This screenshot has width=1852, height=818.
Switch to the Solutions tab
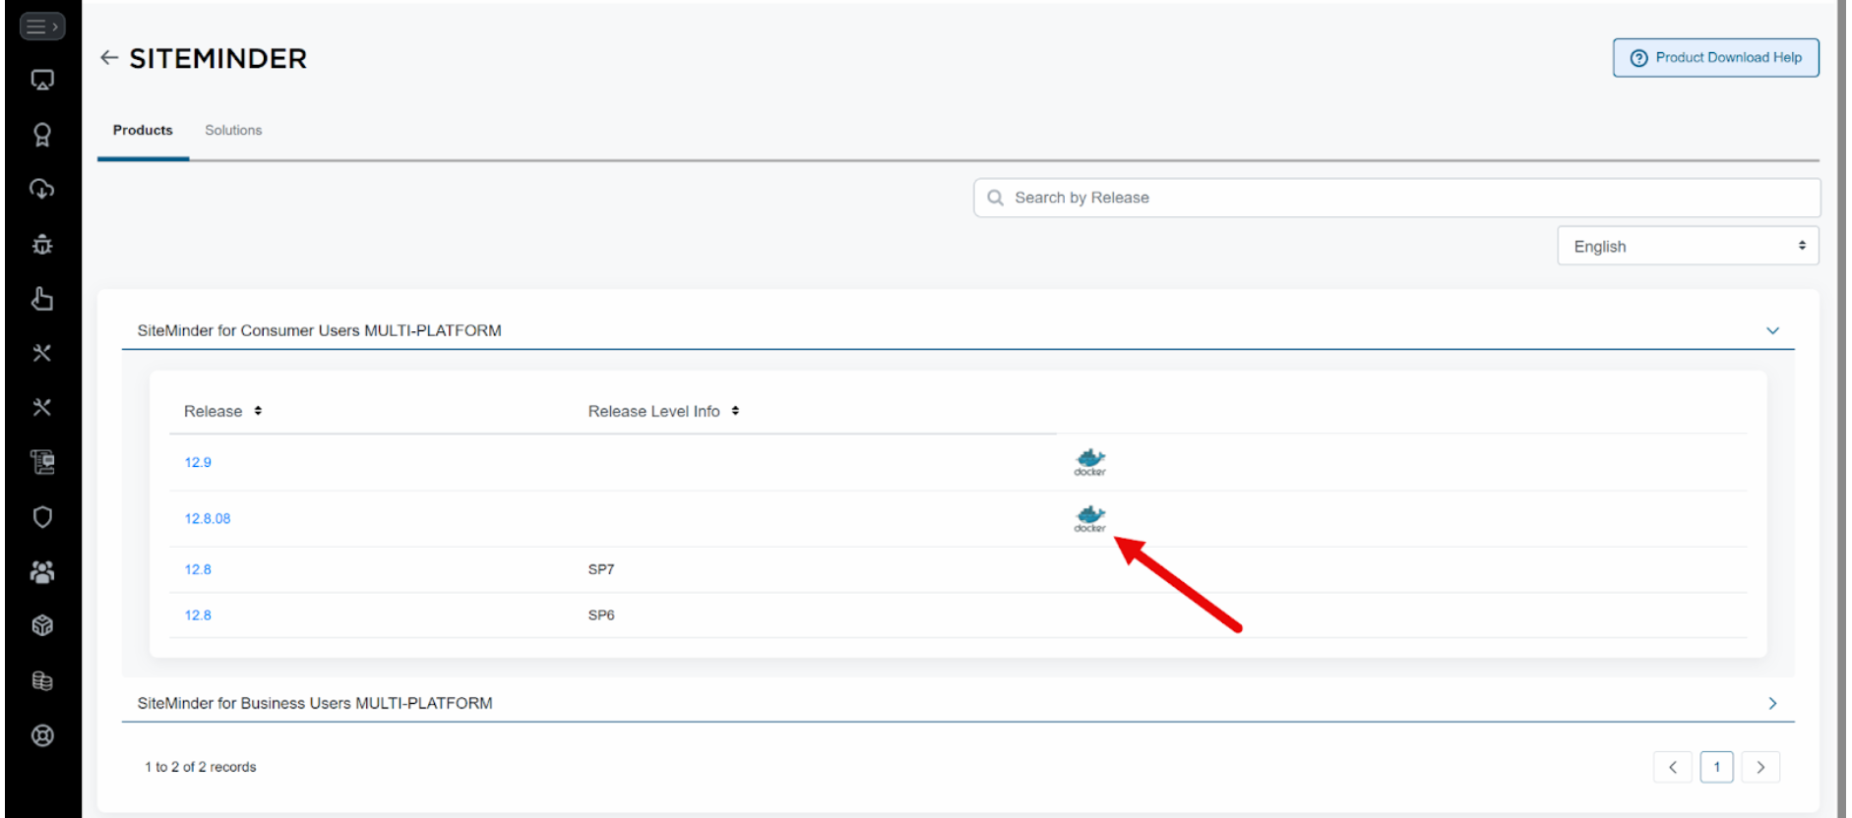pos(233,130)
